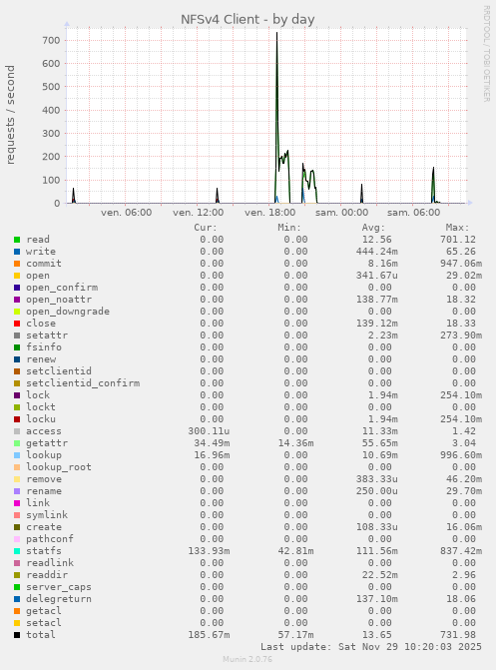Click lookup current value 16.96m
This screenshot has height=670, width=496.
coord(212,455)
